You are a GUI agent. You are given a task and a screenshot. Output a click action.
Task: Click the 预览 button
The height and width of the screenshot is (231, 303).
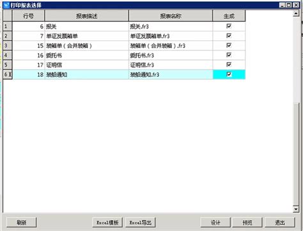tap(247, 223)
